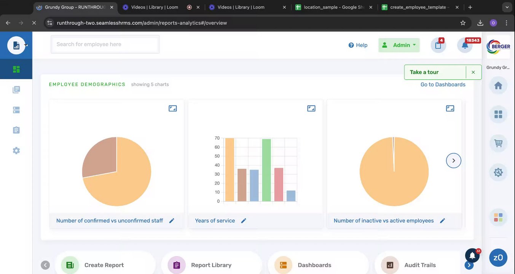Open the Admin dropdown menu
This screenshot has height=274, width=515.
[399, 45]
